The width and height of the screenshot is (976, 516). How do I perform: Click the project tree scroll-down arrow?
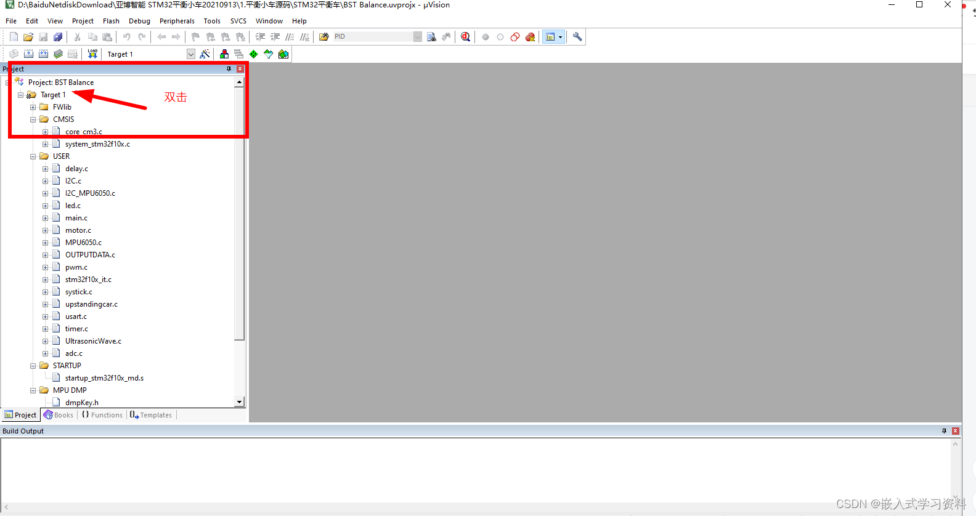(239, 402)
